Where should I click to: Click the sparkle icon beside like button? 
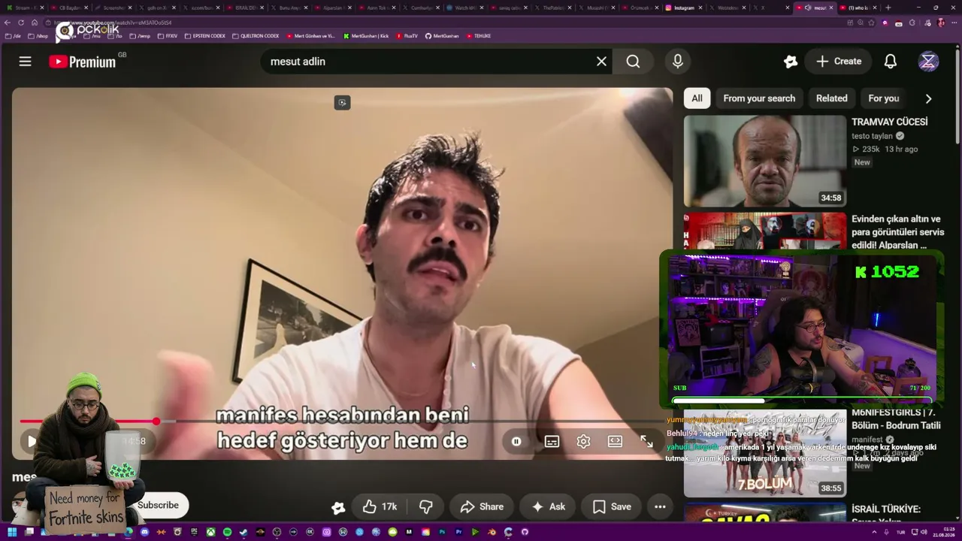[x=338, y=508]
